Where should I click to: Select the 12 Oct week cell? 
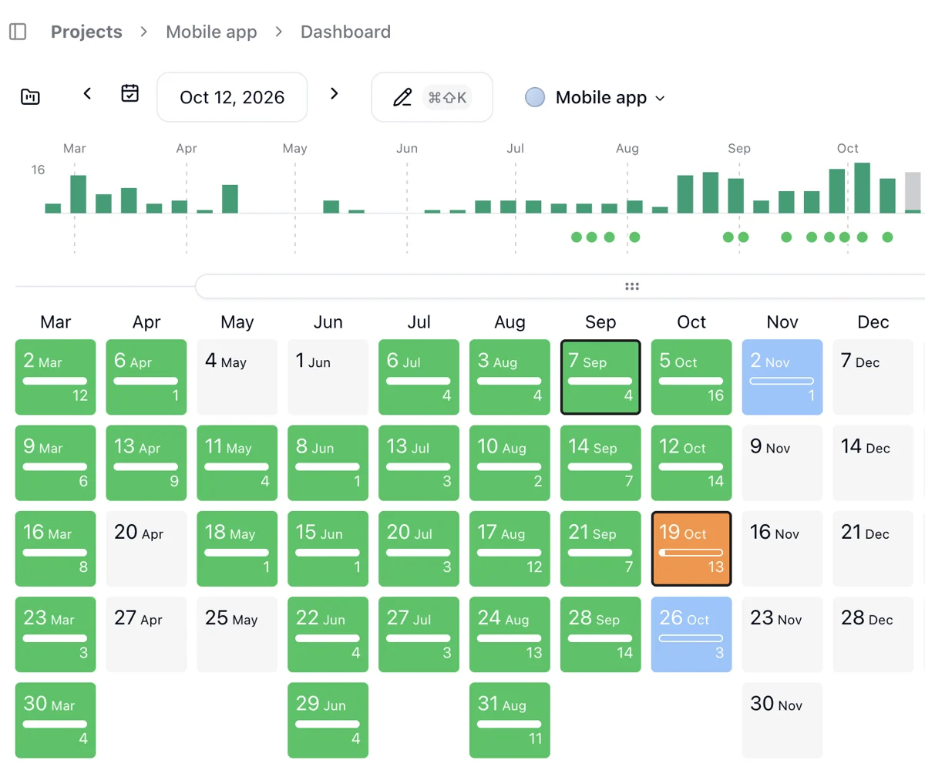coord(691,463)
